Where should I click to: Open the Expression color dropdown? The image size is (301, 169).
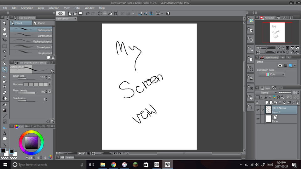[x=272, y=74]
